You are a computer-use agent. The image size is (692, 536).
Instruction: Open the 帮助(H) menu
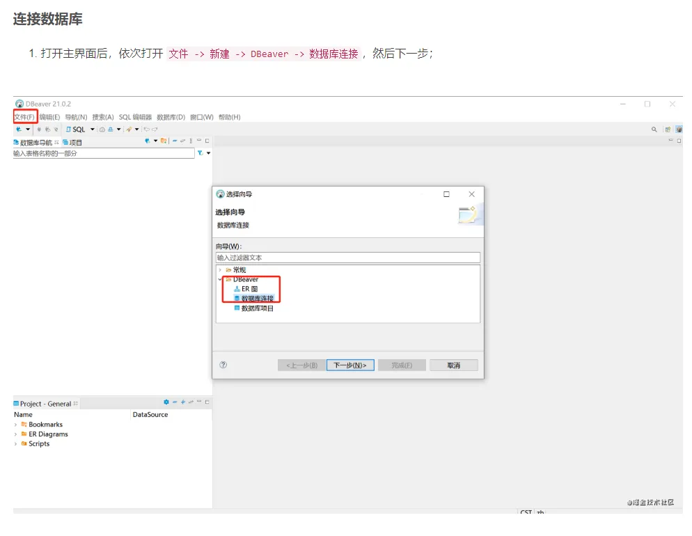pyautogui.click(x=230, y=117)
